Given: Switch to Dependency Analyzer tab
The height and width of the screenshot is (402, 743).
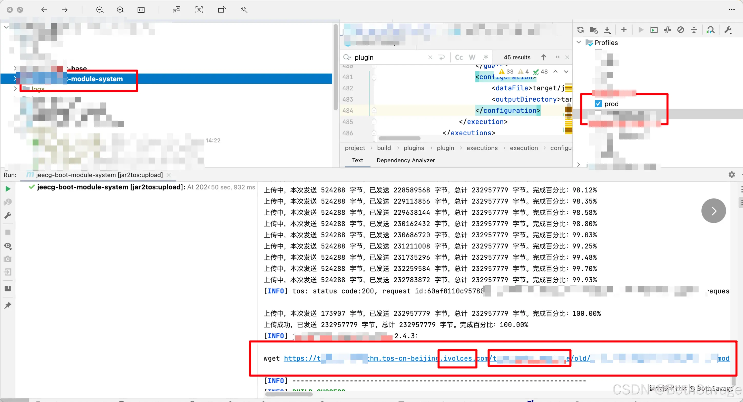Looking at the screenshot, I should (405, 160).
